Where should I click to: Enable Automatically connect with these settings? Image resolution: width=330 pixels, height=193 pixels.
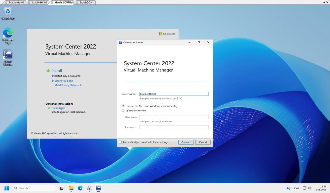pos(121,142)
